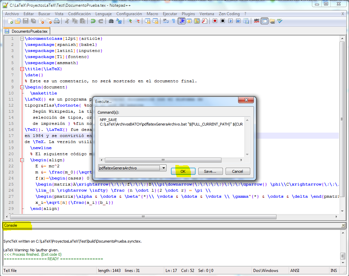This screenshot has height=276, width=349.
Task: Open the Explorer plugin folder icon
Action: pos(272,21)
